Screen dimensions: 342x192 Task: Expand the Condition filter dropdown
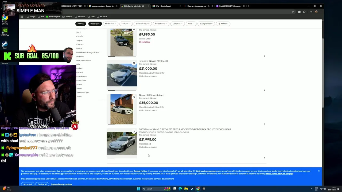177,24
